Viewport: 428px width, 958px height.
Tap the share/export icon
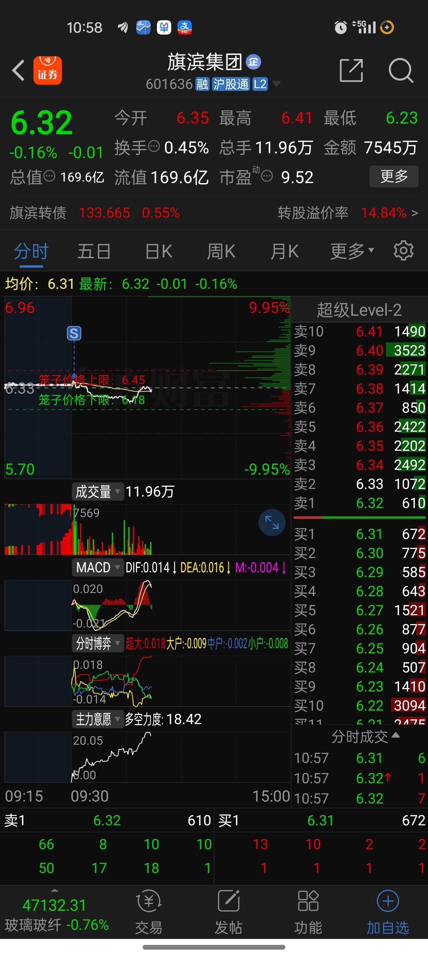pyautogui.click(x=352, y=70)
